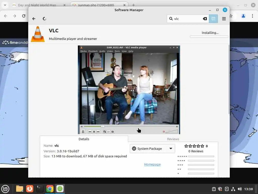
Task: Click the notes tray icon
Action: [x=227, y=189]
